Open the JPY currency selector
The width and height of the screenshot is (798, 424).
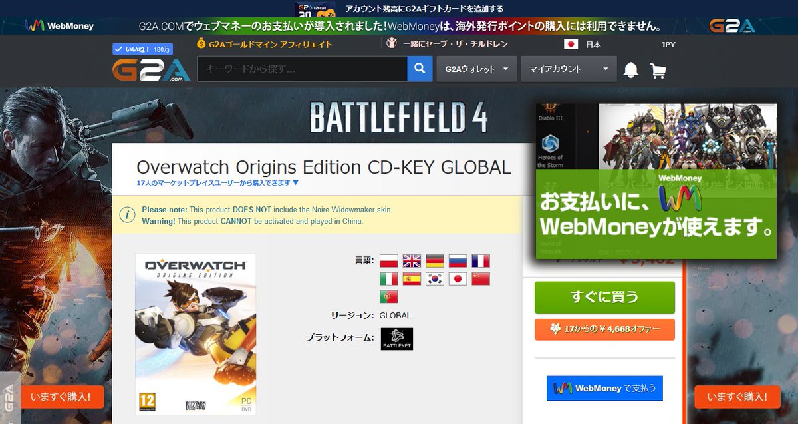coord(668,45)
